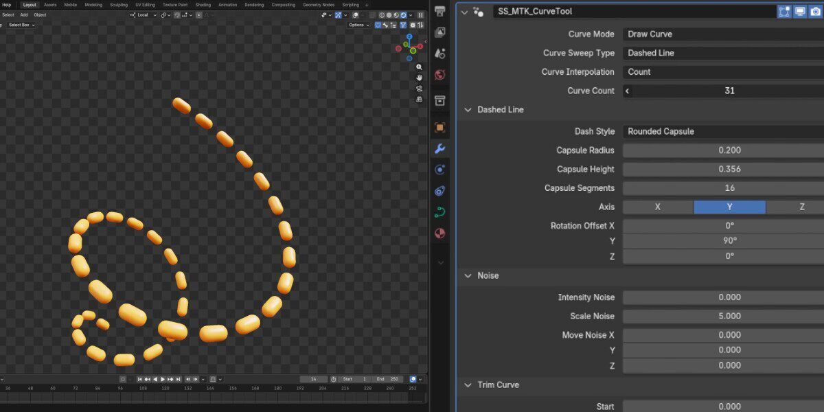The image size is (824, 412).
Task: Select the Modifiers wrench properties tab
Action: coord(440,149)
